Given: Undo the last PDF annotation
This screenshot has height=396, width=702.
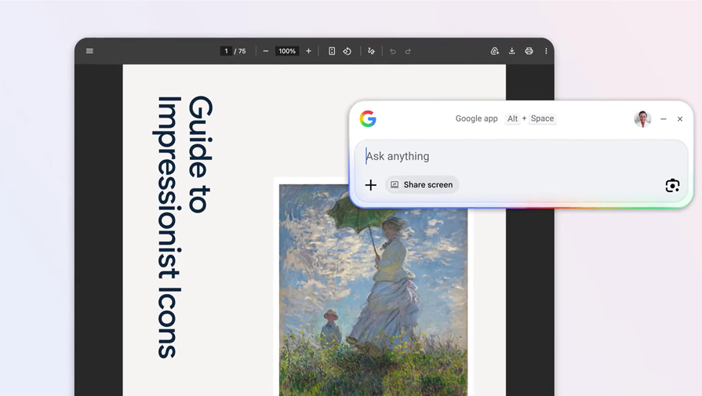Looking at the screenshot, I should (x=393, y=51).
